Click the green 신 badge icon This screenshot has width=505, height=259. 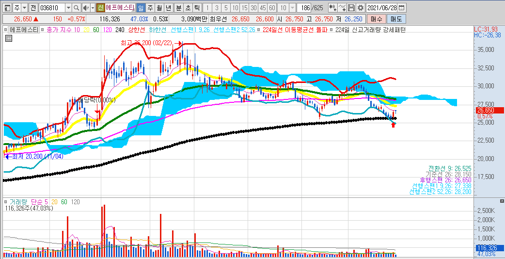(101, 8)
